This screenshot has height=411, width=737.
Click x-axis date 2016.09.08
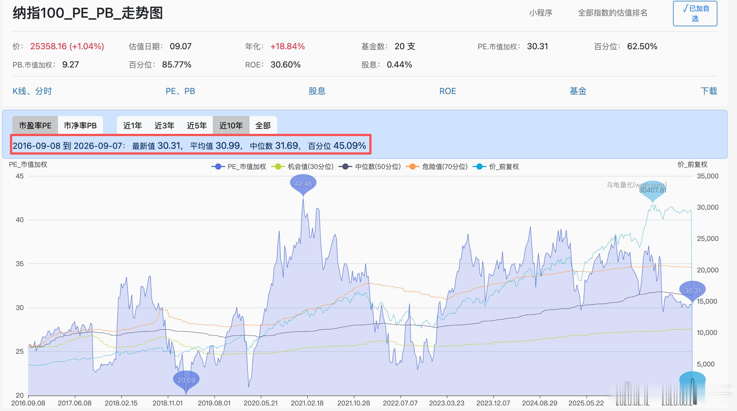(28, 403)
